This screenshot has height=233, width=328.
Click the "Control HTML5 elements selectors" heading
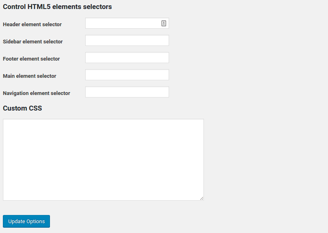click(57, 7)
